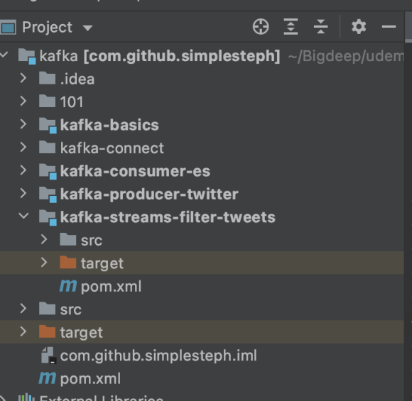Click Maven icon of nested pom.xml
This screenshot has height=401, width=412.
pyautogui.click(x=67, y=286)
